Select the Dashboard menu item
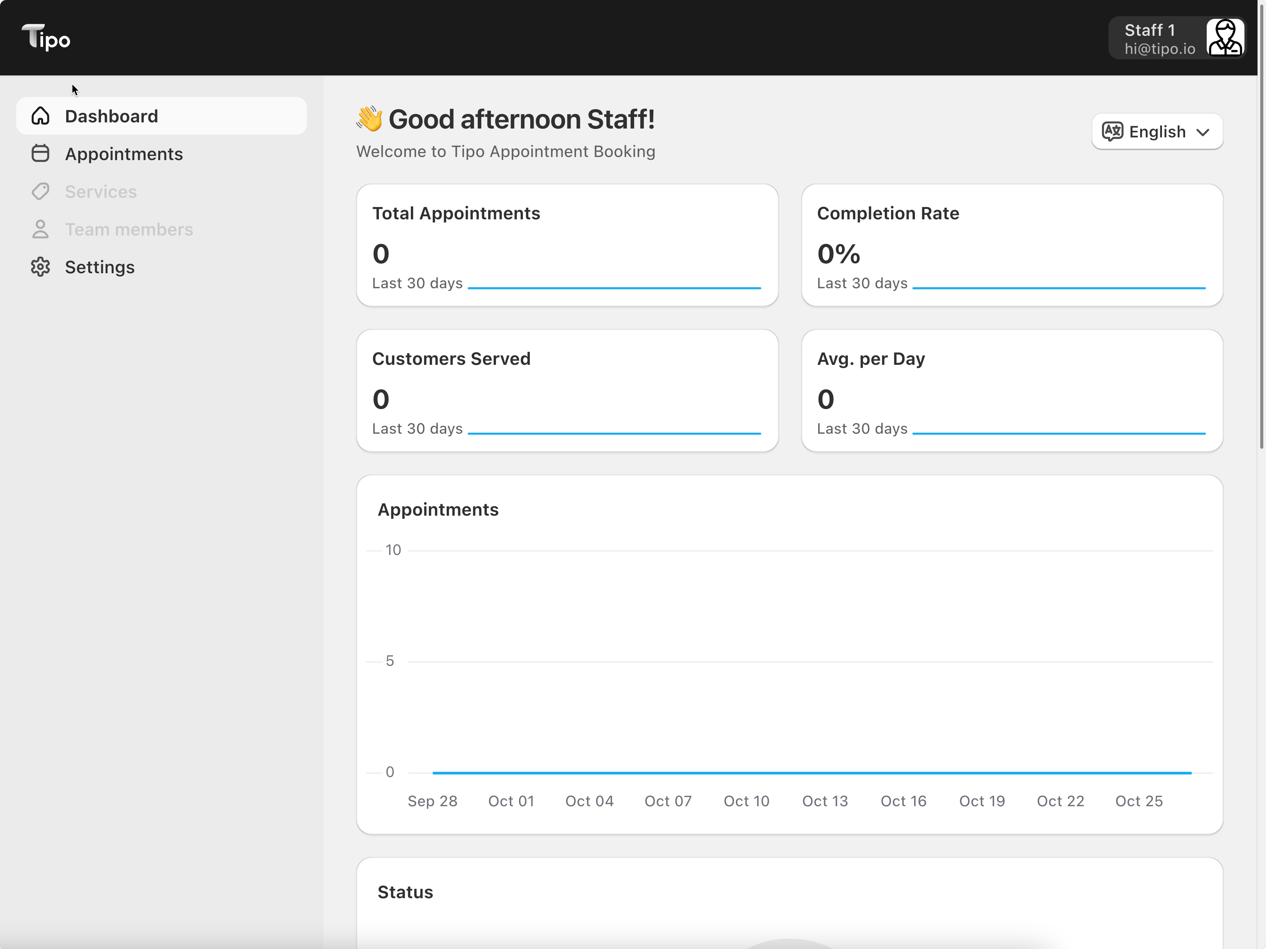1266x949 pixels. click(111, 116)
